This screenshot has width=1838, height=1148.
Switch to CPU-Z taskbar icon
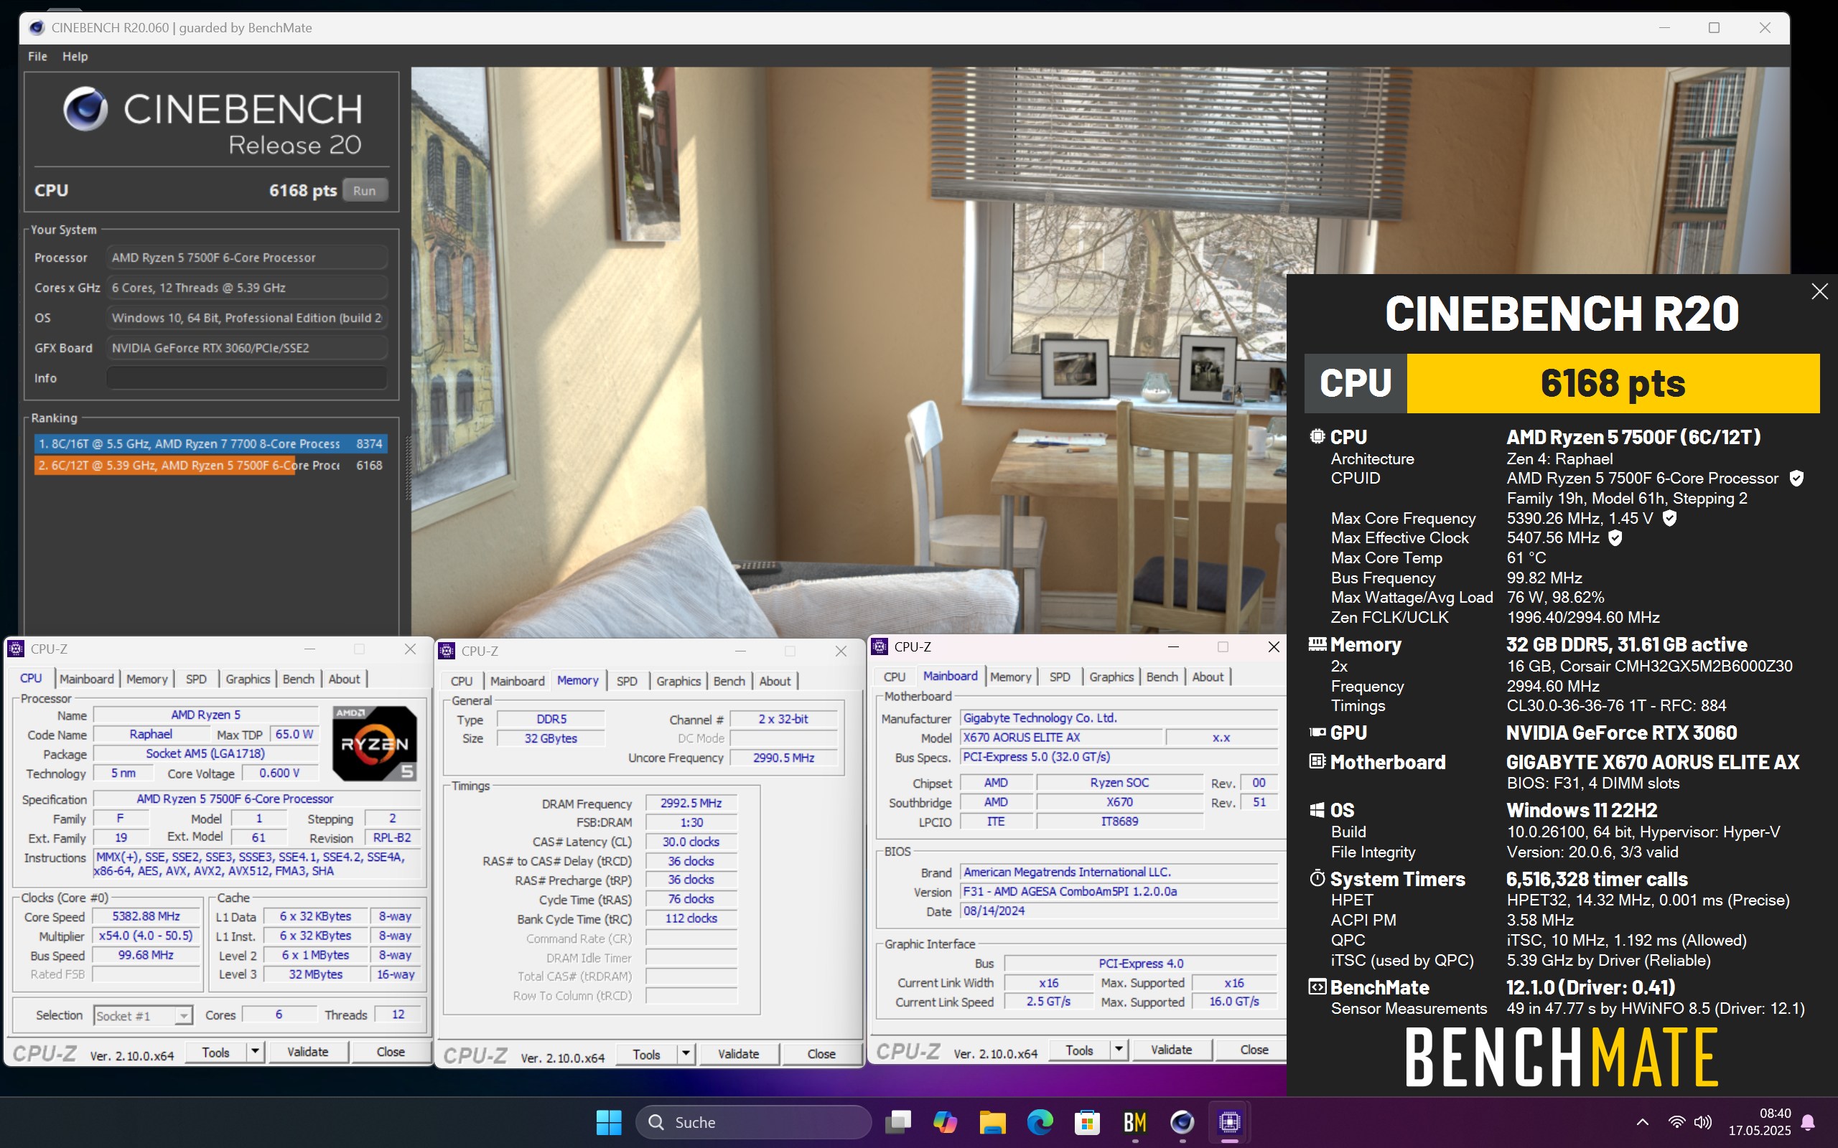(1230, 1121)
